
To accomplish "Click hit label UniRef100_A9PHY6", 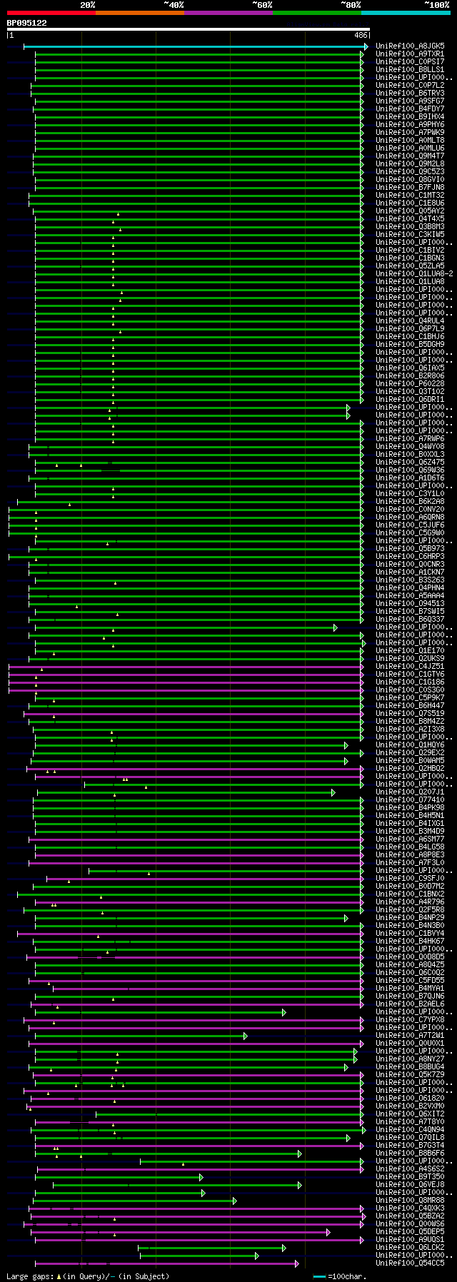I will tap(410, 125).
